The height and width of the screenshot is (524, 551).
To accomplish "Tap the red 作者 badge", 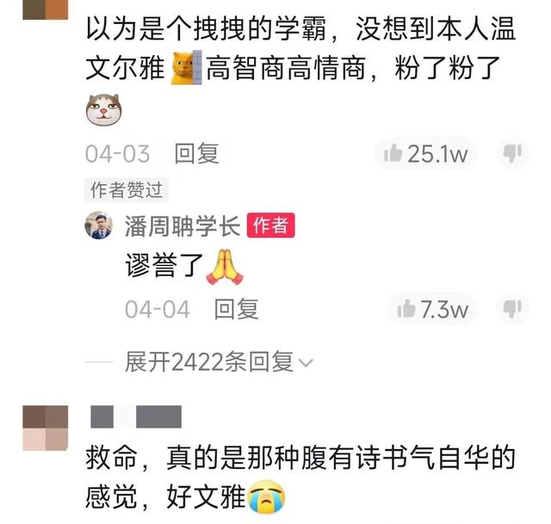I will (270, 225).
